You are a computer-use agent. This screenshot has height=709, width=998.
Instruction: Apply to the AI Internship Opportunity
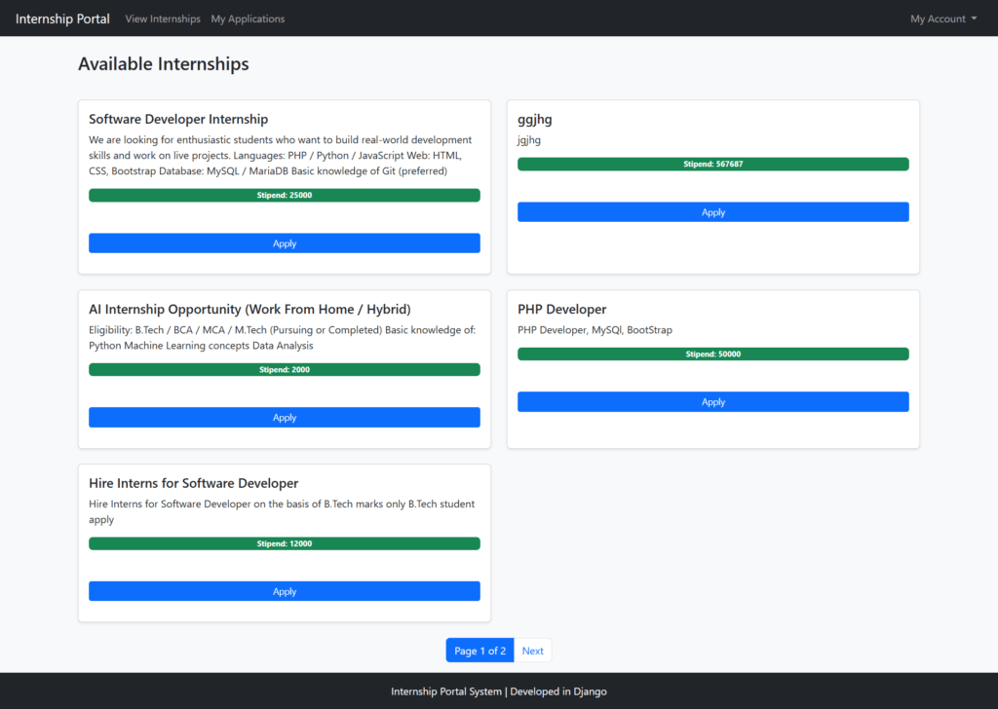(x=284, y=417)
